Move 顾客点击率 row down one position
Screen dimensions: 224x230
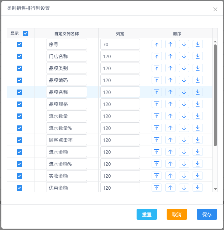184,140
